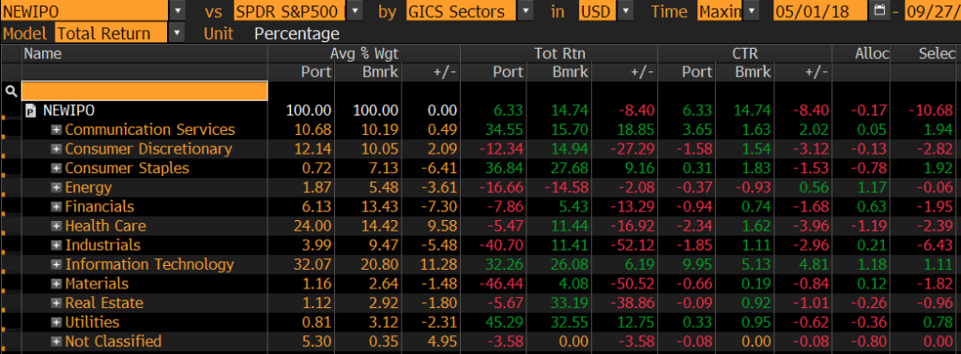The image size is (961, 354).
Task: Open the SPDR S&P500 benchmark dropdown
Action: tap(355, 10)
